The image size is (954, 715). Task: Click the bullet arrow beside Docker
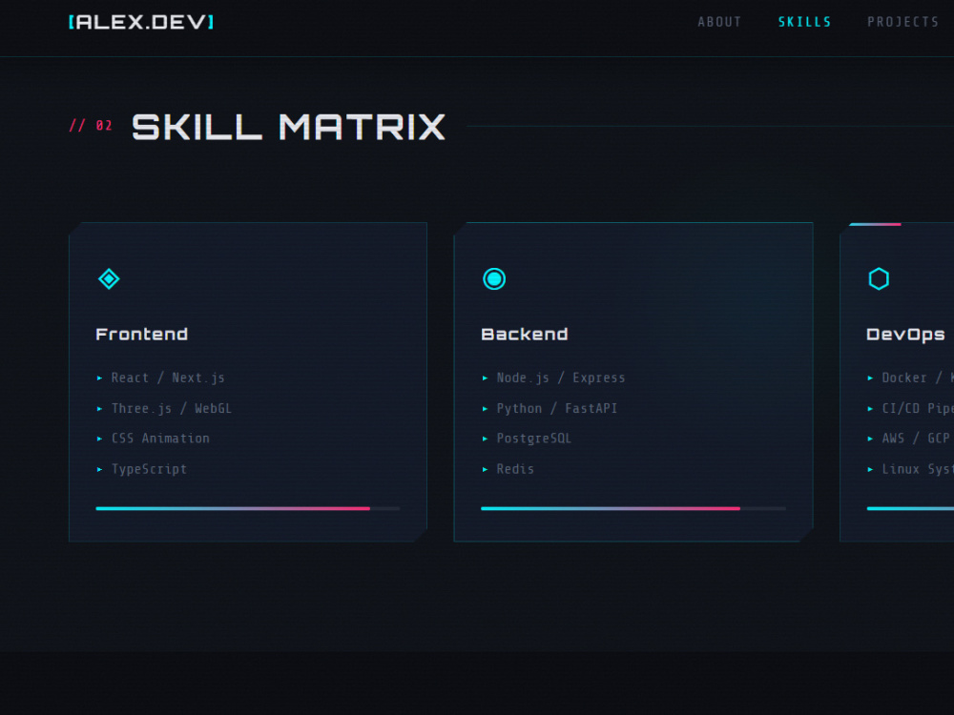[x=870, y=378]
